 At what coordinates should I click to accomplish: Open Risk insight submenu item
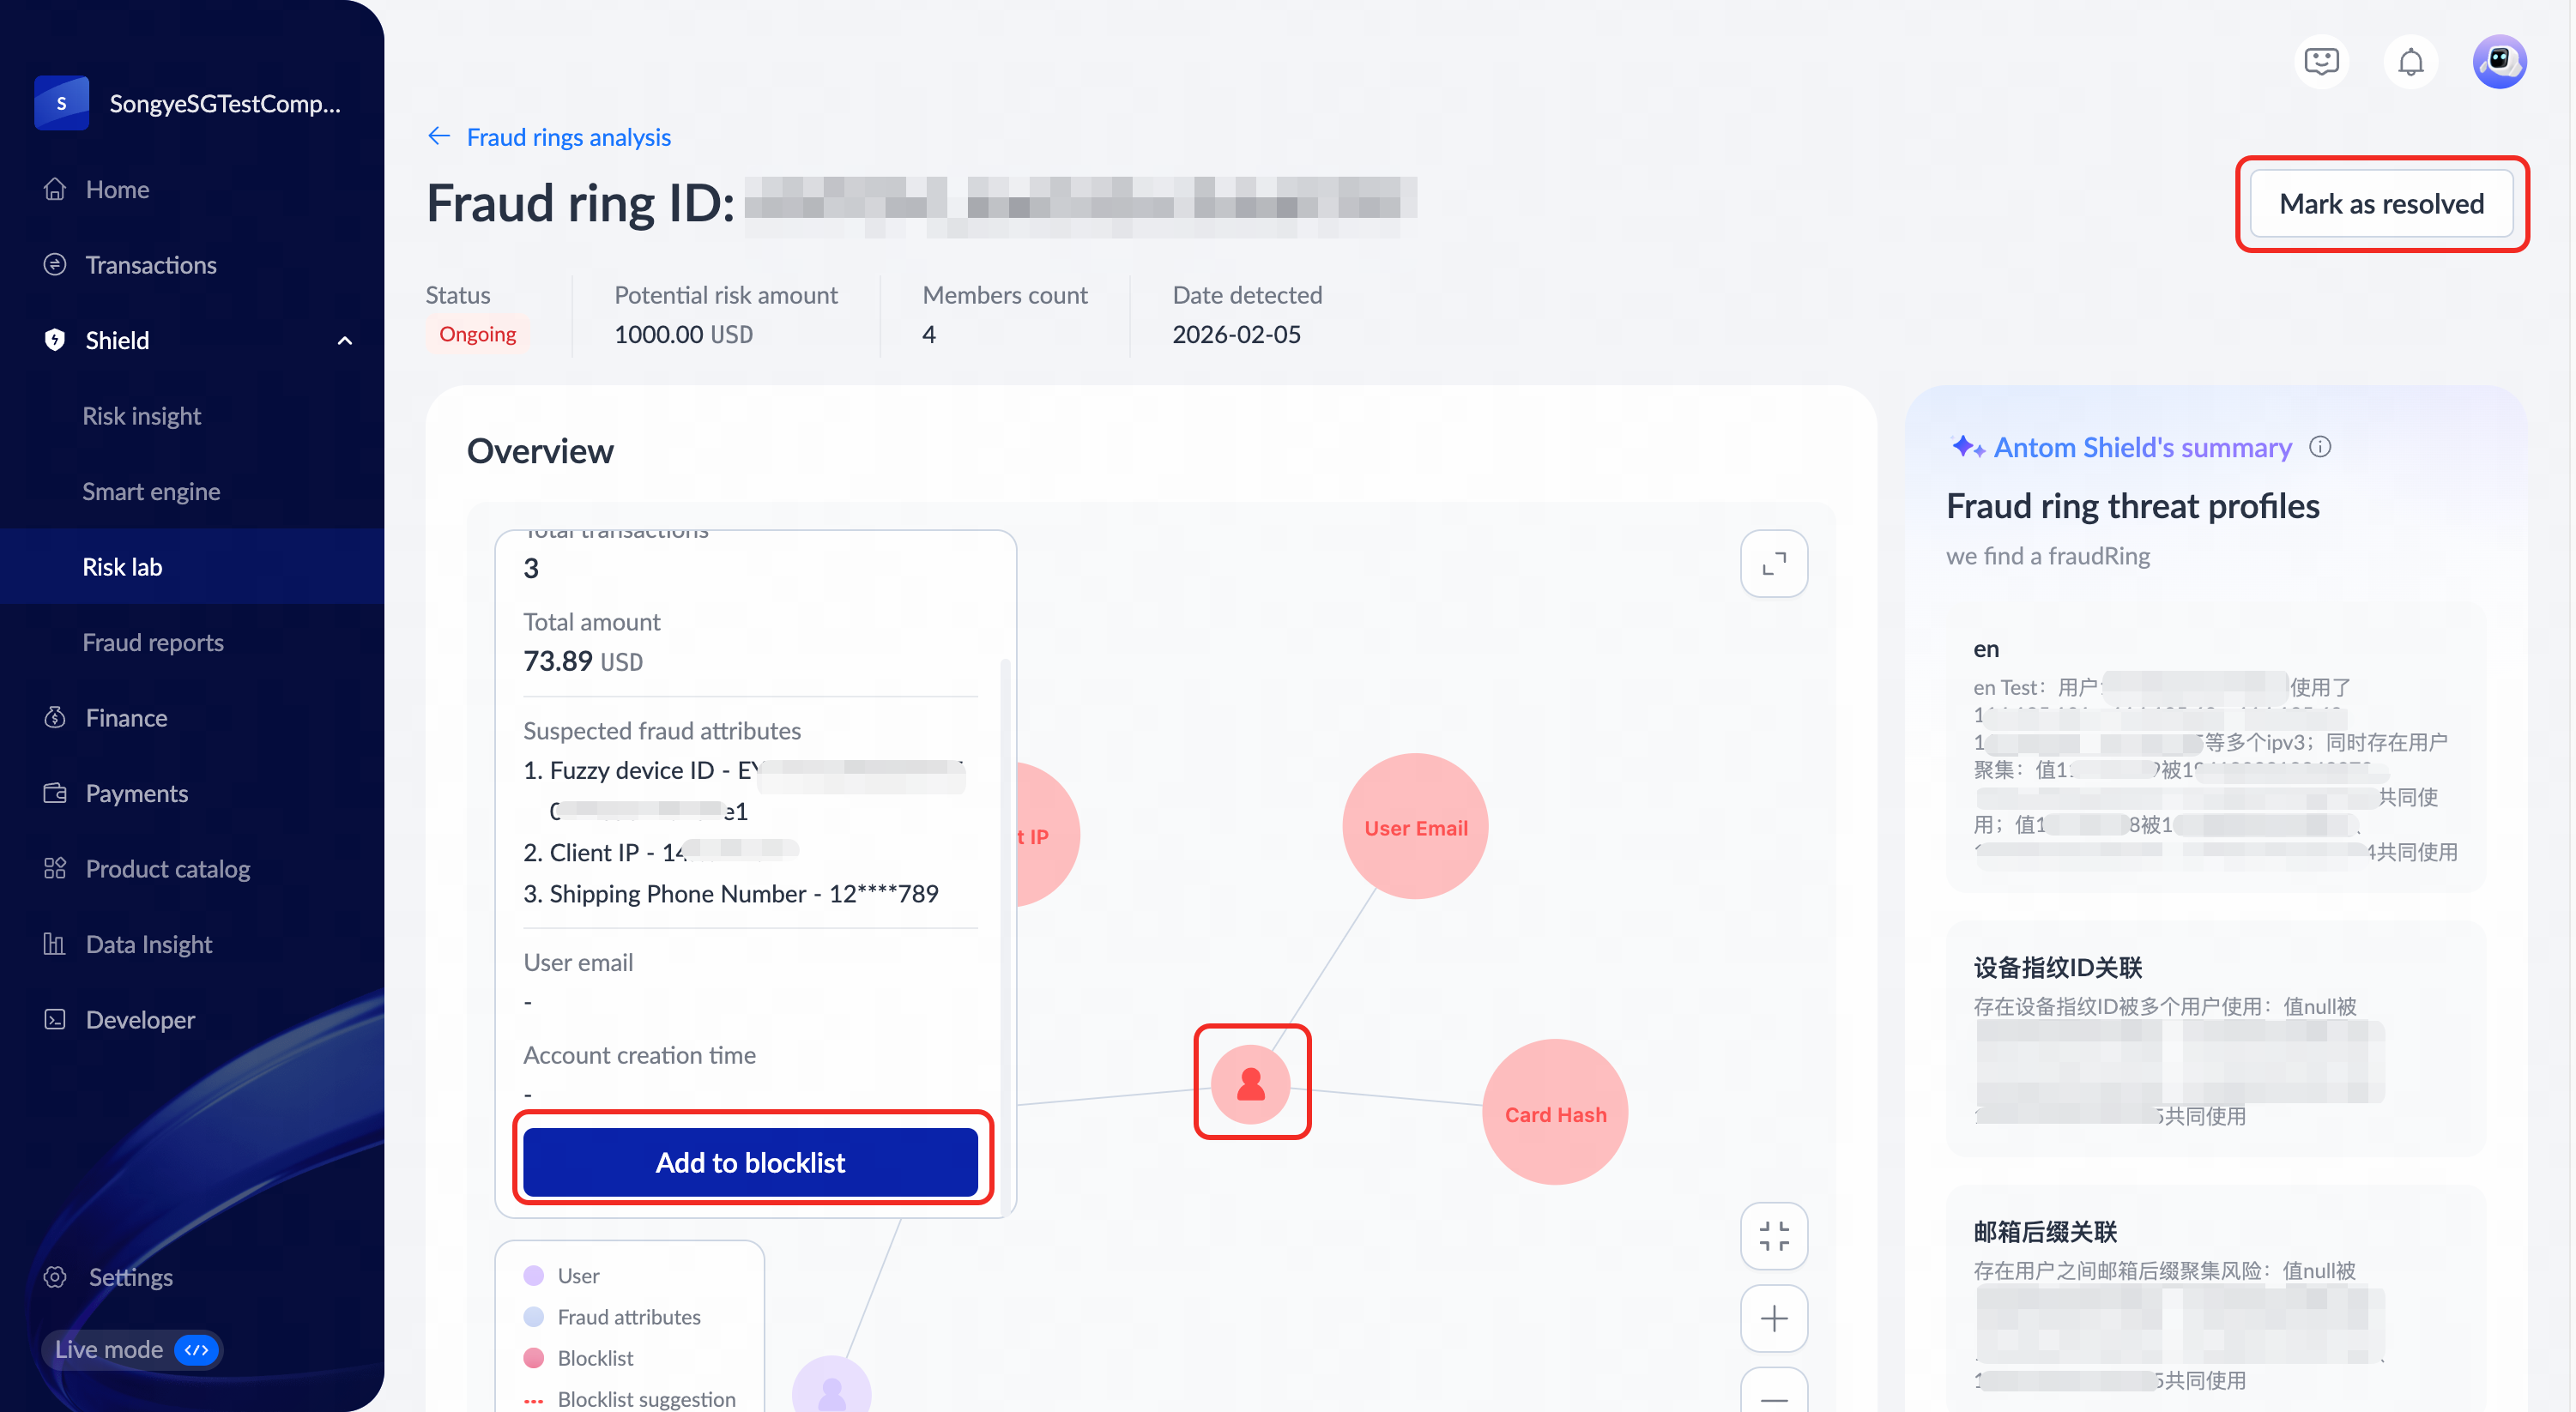[x=141, y=416]
